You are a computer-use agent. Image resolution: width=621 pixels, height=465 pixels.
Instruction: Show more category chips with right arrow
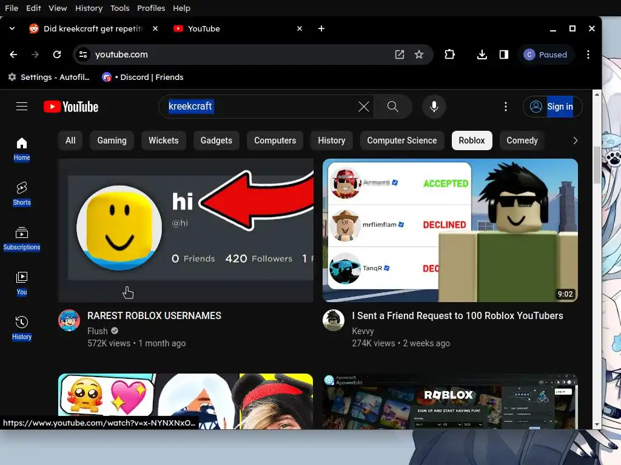point(575,140)
